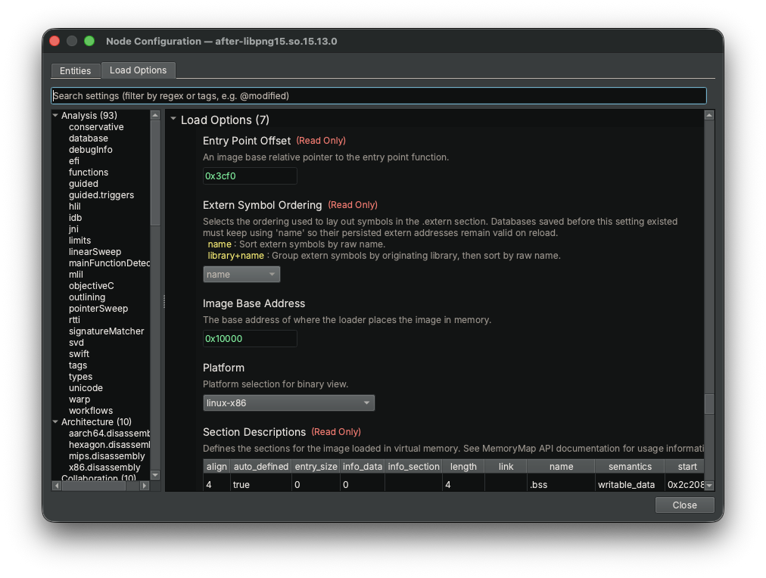Select functions in the settings tree
This screenshot has height=578, width=766.
[89, 172]
